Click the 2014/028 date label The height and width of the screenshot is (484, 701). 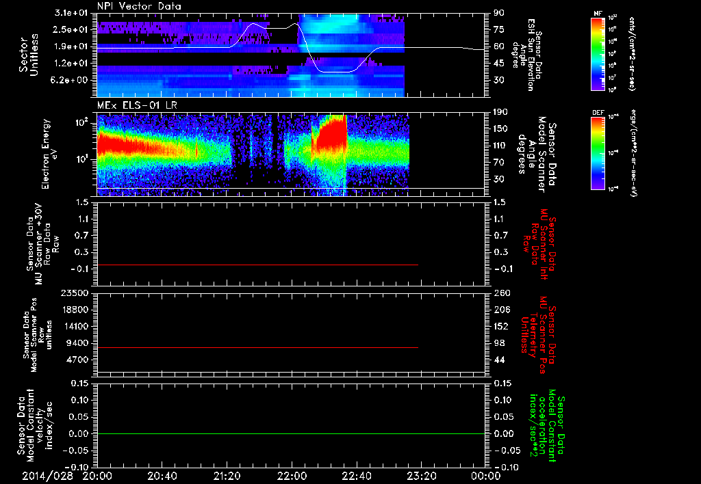coord(48,476)
